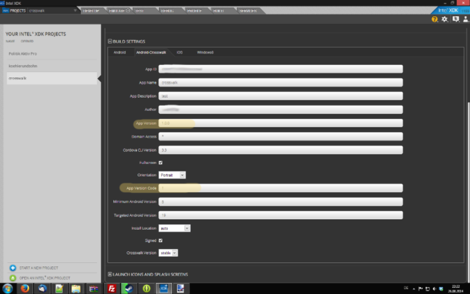Viewport: 470px width, 294px height.
Task: Click the App Description input field
Action: click(x=281, y=96)
